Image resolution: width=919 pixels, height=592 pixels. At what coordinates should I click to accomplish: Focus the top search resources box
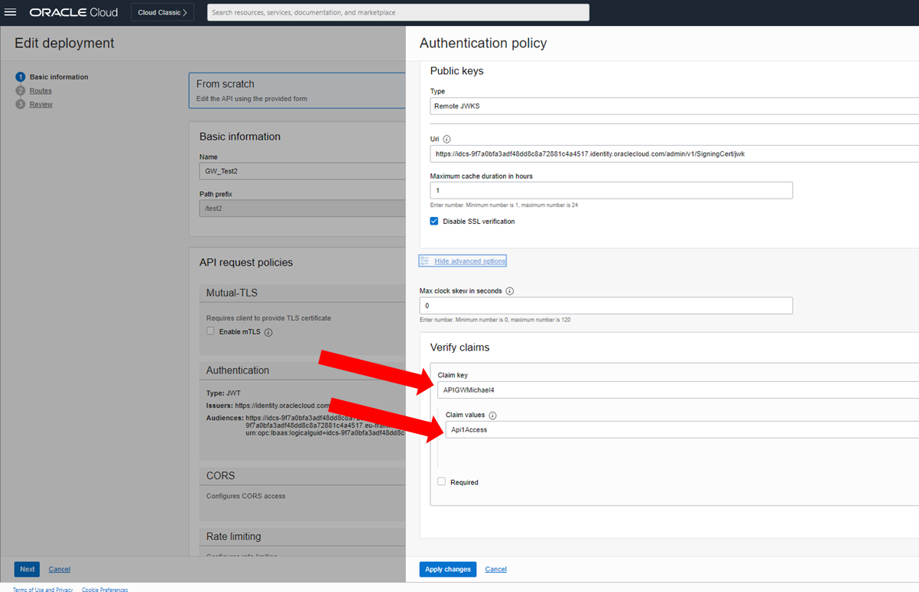398,12
